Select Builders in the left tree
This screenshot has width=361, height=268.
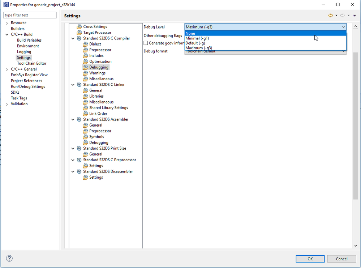17,29
